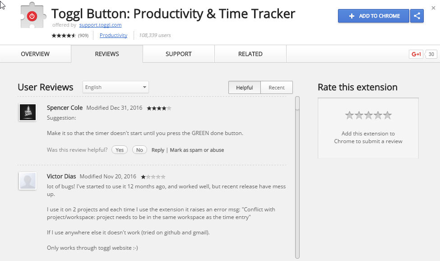This screenshot has width=440, height=261.
Task: Open Spencer Cole's profile avatar
Action: point(28,112)
